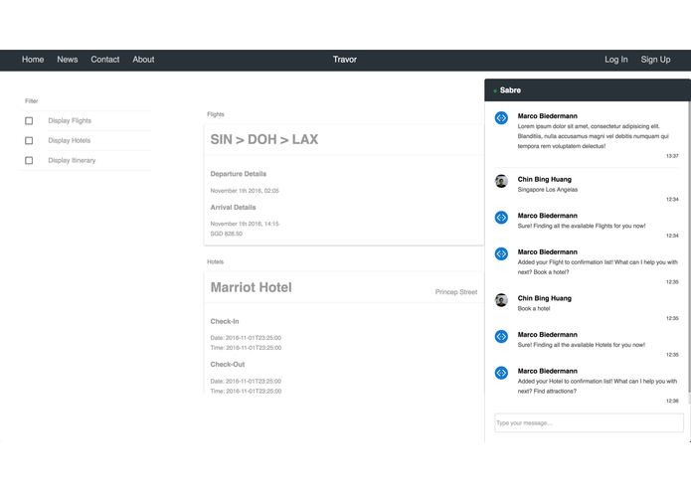Click the 13:37 message timestamp
Image resolution: width=691 pixels, height=491 pixels.
pyautogui.click(x=672, y=156)
